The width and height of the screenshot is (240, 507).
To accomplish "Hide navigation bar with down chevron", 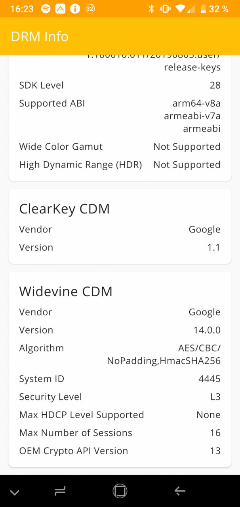I will click(15, 492).
